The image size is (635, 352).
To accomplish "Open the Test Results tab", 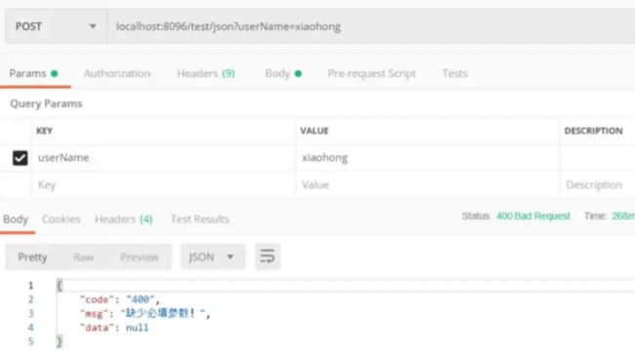I will [x=199, y=219].
